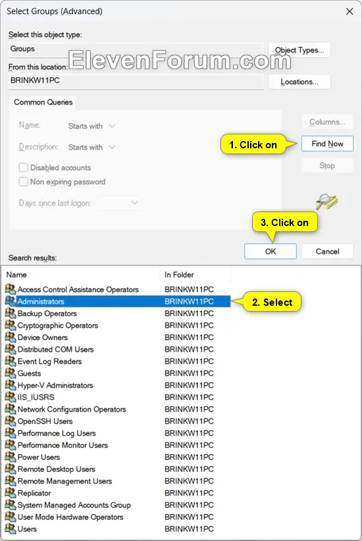Click the Network Configuration Operators group icon
This screenshot has width=362, height=541.
point(11,409)
